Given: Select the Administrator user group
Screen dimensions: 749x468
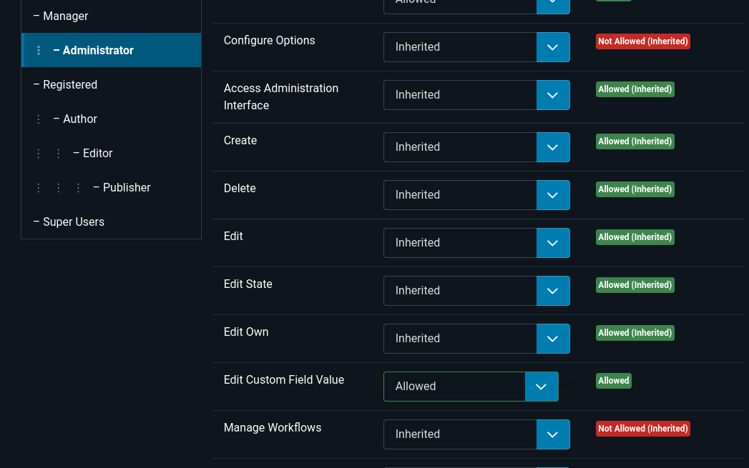Looking at the screenshot, I should [111, 50].
